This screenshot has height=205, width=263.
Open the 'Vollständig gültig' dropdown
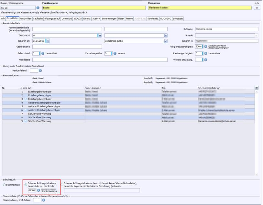pos(166,41)
